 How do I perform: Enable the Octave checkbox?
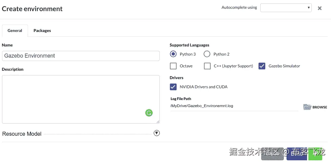click(x=173, y=66)
